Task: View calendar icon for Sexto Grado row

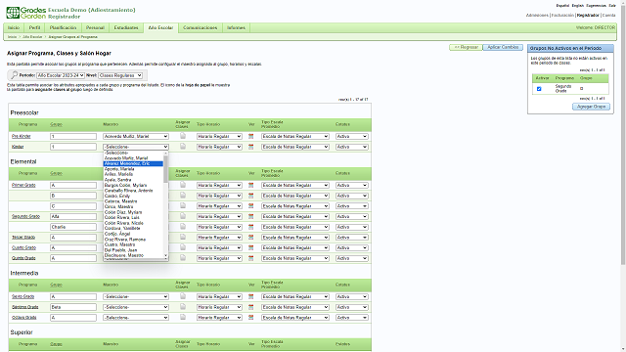Action: click(x=250, y=296)
